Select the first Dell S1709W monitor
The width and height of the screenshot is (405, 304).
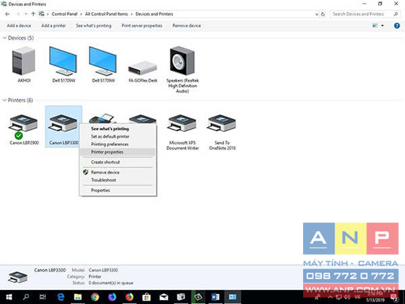[x=63, y=61]
